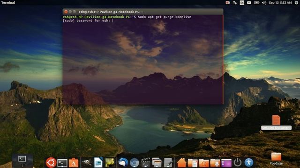300x168 pixels.
Task: Minimize the terminal window
Action: tap(70, 12)
